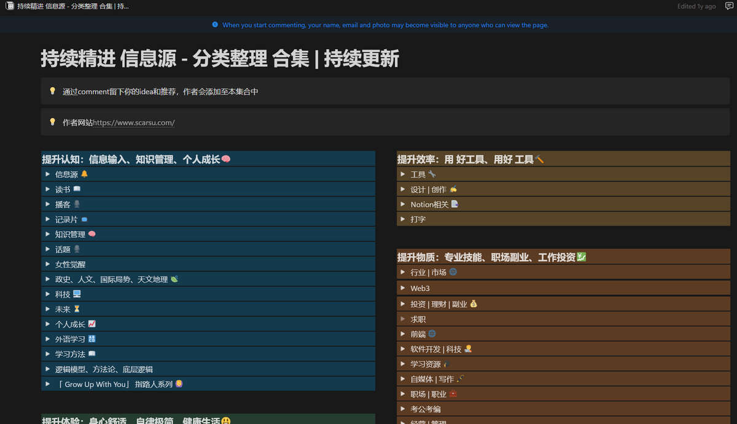Click the 'When you start commenting' notice text

point(385,25)
